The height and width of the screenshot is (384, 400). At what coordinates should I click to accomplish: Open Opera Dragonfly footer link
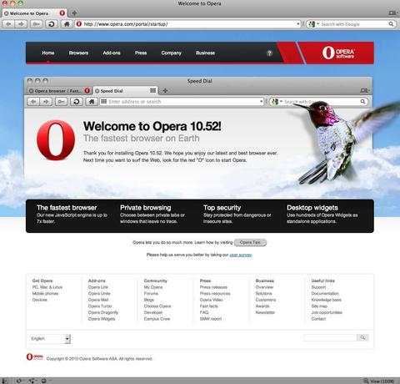(103, 312)
